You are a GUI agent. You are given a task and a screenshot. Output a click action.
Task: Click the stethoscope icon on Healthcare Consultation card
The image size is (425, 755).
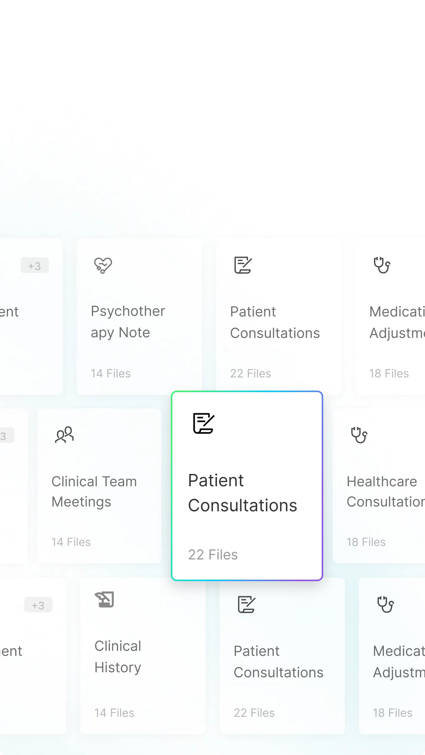(x=359, y=435)
